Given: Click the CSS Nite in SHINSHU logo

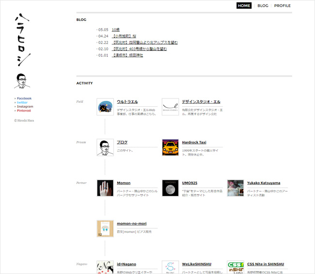Looking at the screenshot, I should [236, 267].
